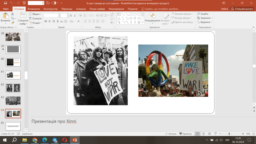
Task: Switch to Показ слайдів tab
Action: click(x=97, y=9)
